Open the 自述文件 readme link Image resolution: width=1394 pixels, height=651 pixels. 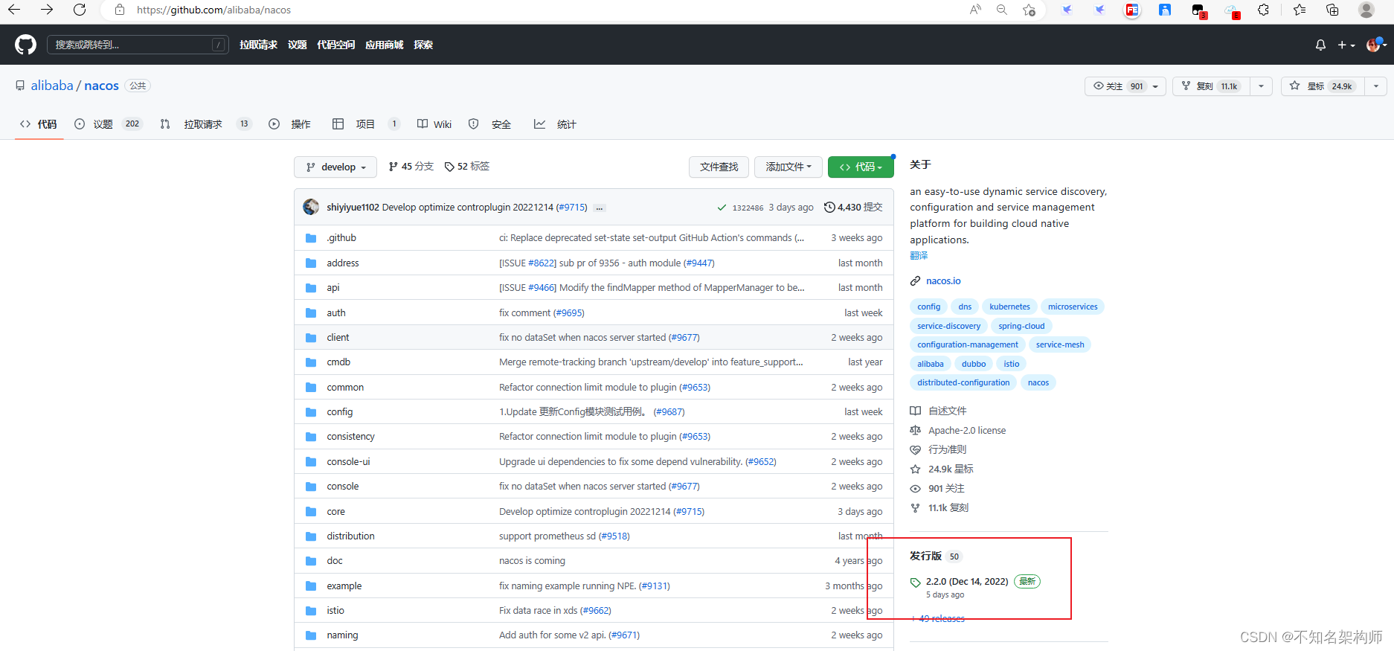pos(947,411)
